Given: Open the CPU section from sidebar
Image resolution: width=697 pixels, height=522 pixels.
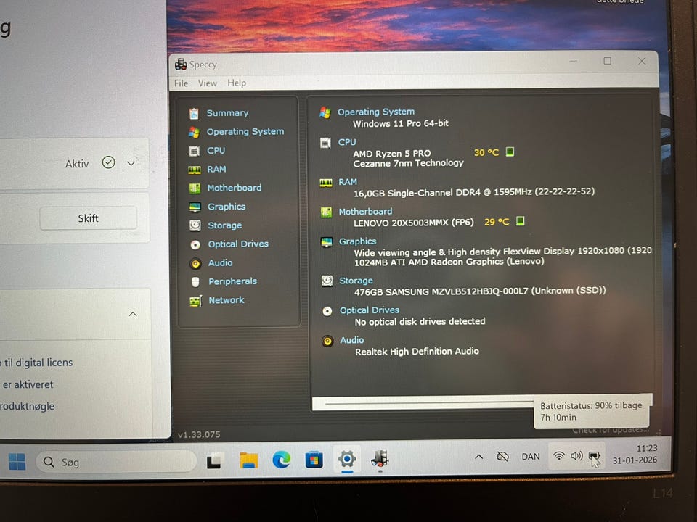Looking at the screenshot, I should pos(216,151).
